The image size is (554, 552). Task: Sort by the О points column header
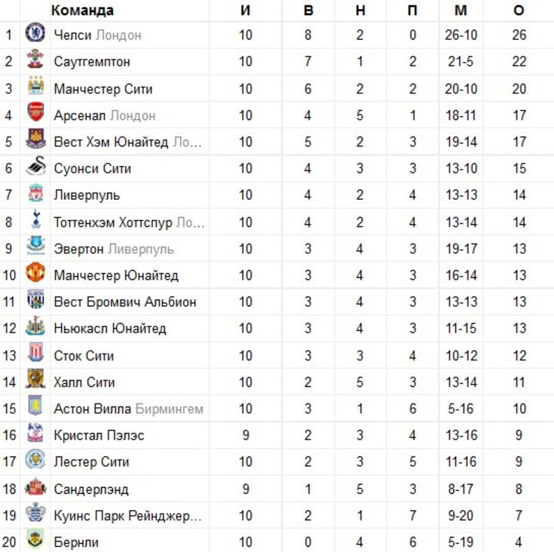click(x=519, y=11)
